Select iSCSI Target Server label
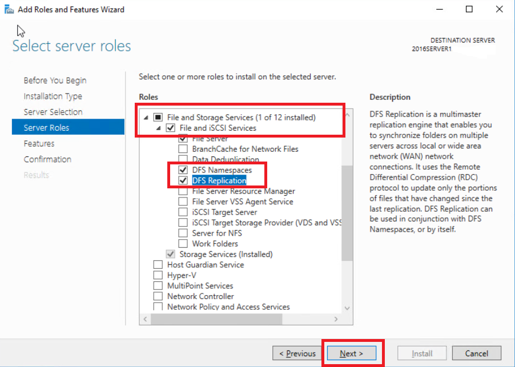515x367 pixels. click(224, 212)
